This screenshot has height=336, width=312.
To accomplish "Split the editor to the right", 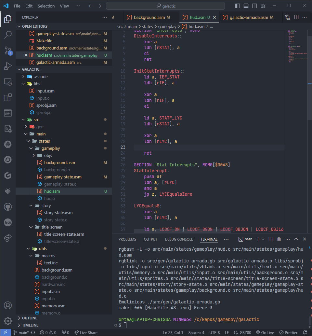I will 296,17.
